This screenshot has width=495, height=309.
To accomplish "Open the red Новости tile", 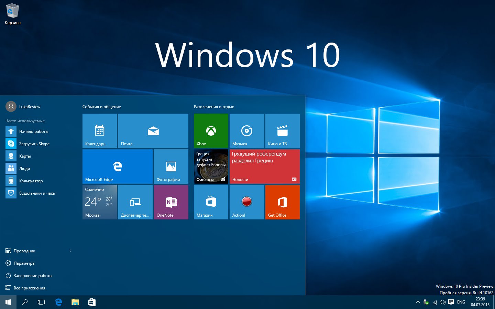I will [265, 167].
